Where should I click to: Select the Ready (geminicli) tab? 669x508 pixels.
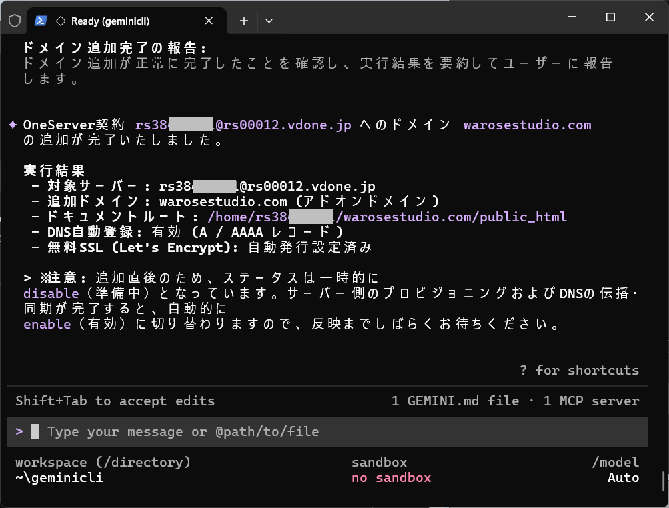tap(126, 21)
